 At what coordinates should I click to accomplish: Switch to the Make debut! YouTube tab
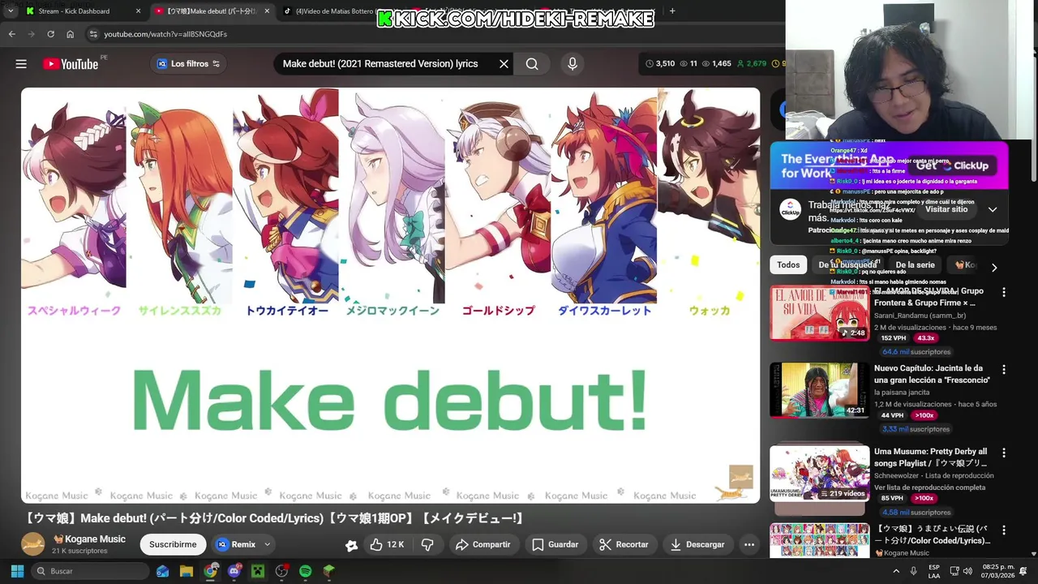click(x=212, y=11)
